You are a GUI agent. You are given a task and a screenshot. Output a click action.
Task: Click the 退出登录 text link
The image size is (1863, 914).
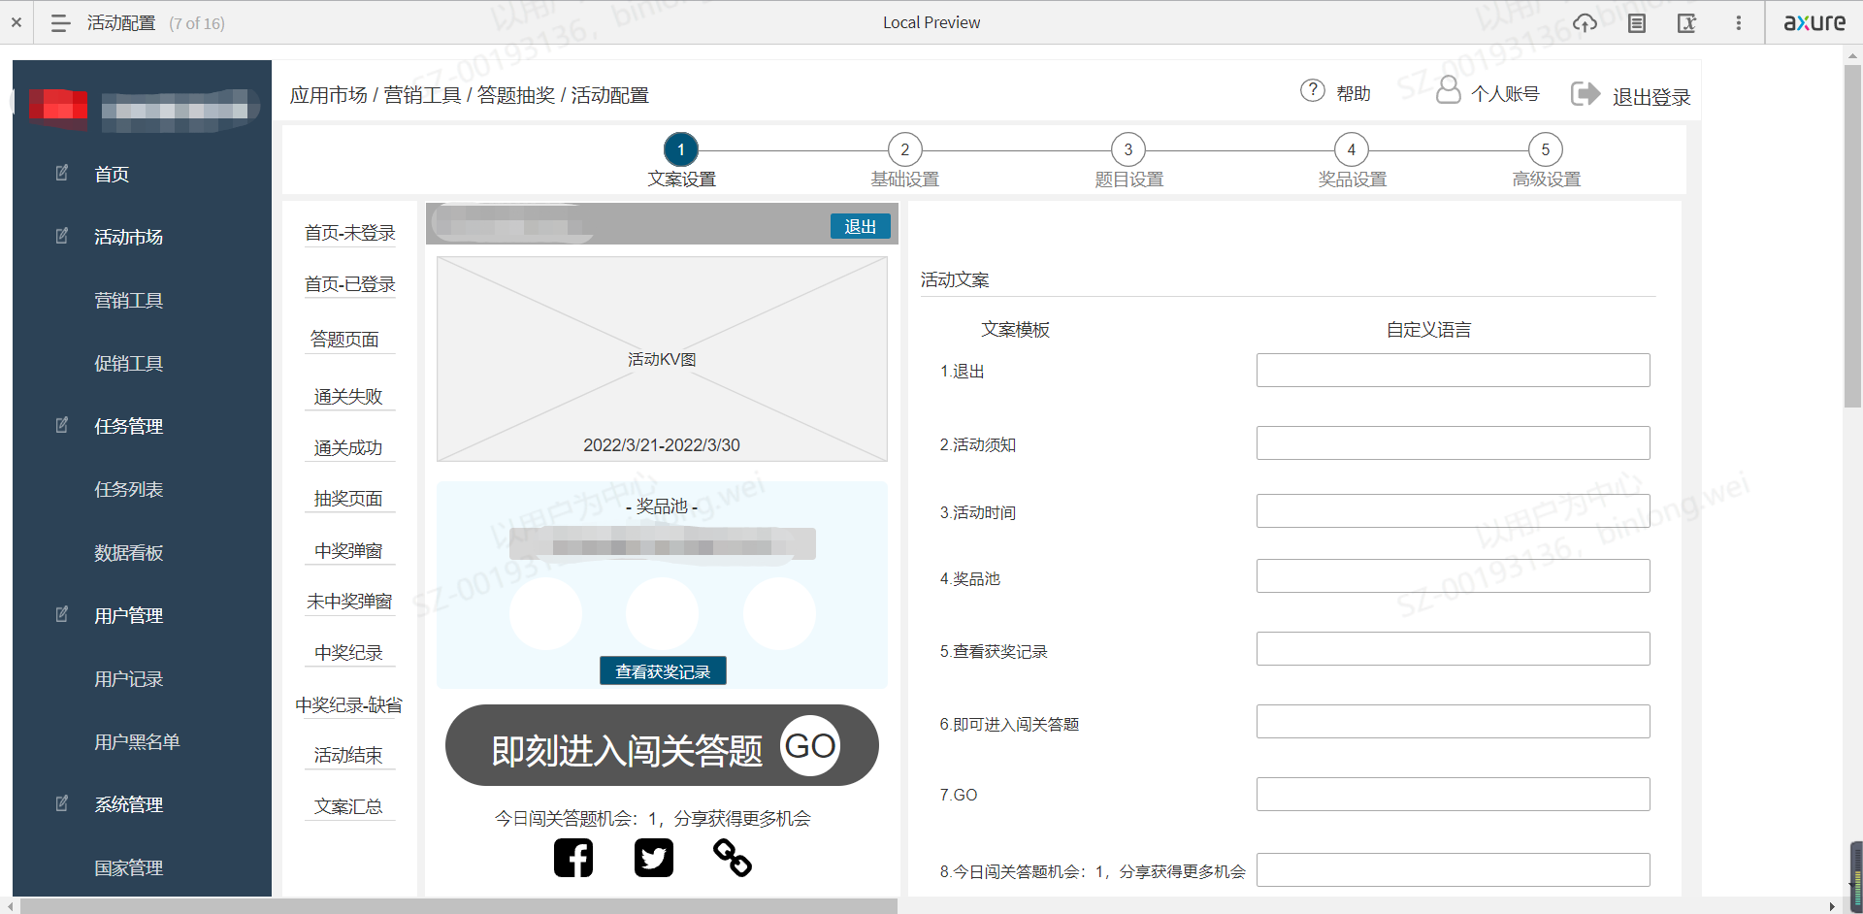pos(1651,97)
